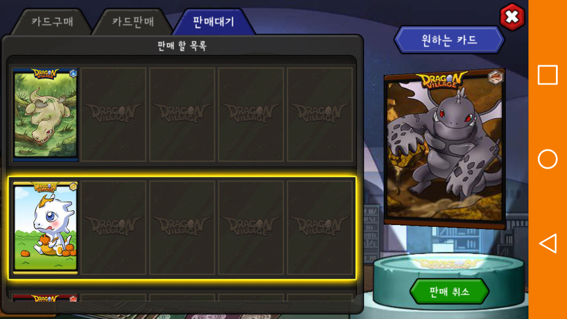Switch to the 카드판매 tab

[x=133, y=22]
